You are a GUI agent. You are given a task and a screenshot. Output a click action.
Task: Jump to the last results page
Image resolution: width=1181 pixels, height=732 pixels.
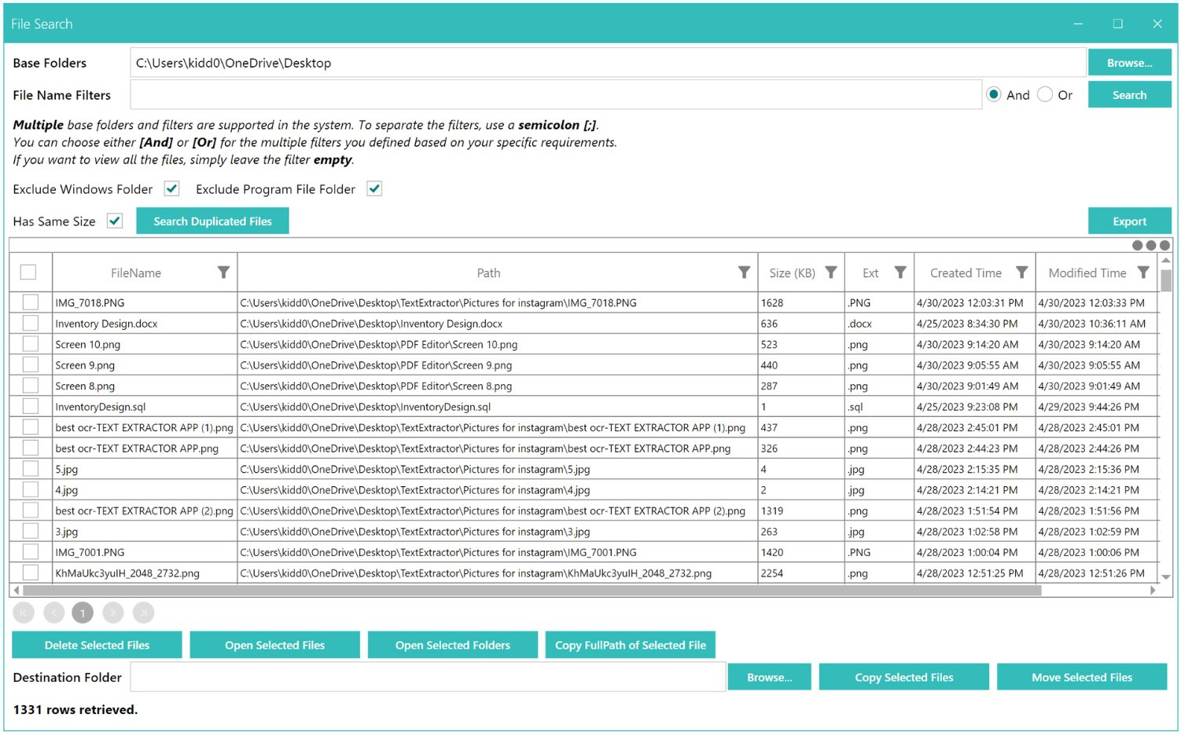(x=143, y=613)
